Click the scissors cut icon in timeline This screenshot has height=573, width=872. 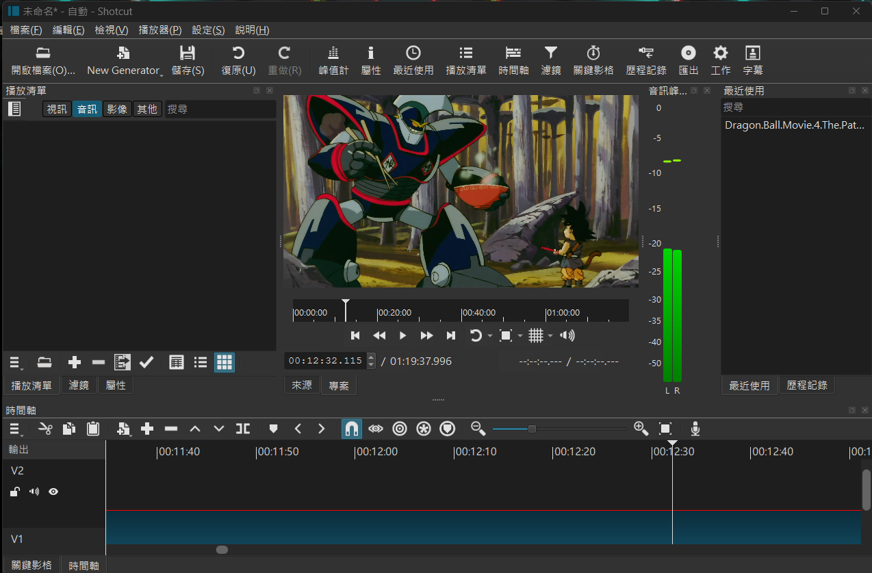[x=45, y=429]
